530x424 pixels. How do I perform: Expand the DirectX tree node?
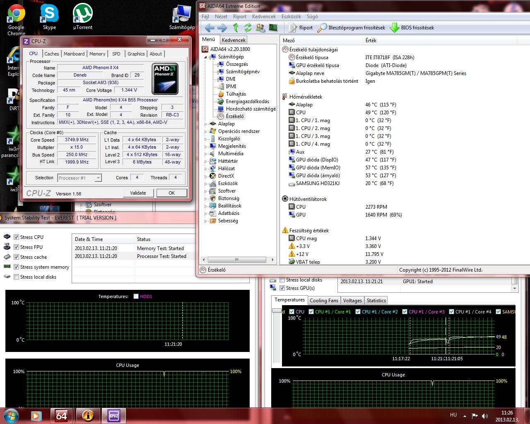[205, 176]
